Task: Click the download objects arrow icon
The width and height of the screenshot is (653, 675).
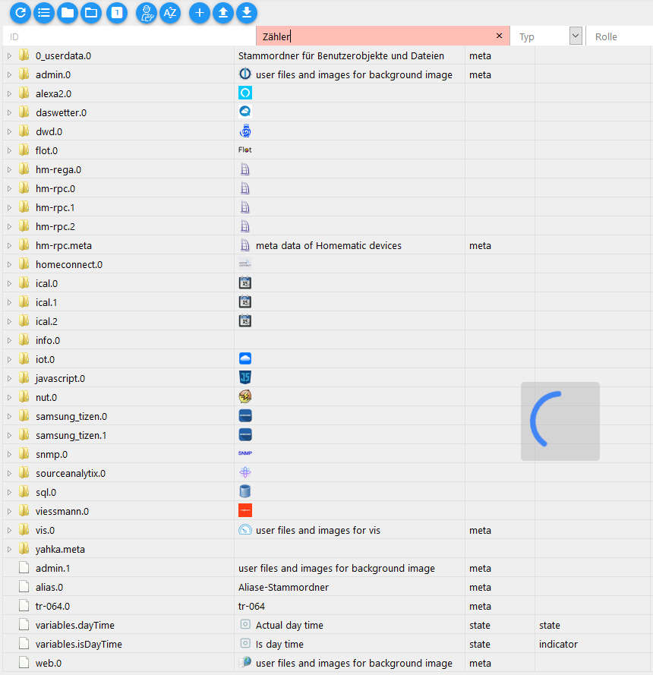Action: coord(247,12)
